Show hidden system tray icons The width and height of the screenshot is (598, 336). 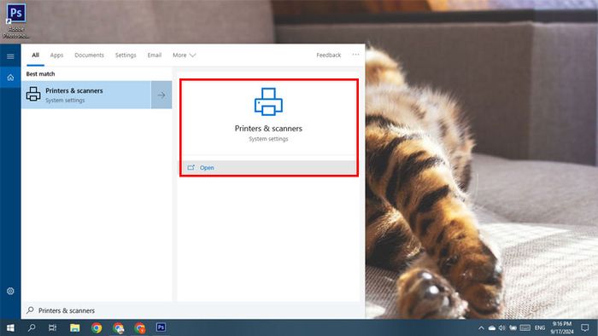(481, 327)
